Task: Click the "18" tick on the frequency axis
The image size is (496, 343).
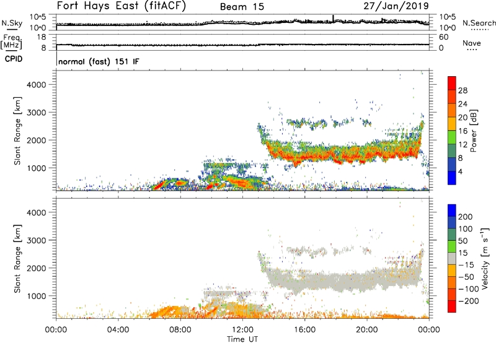Action: tap(42, 37)
